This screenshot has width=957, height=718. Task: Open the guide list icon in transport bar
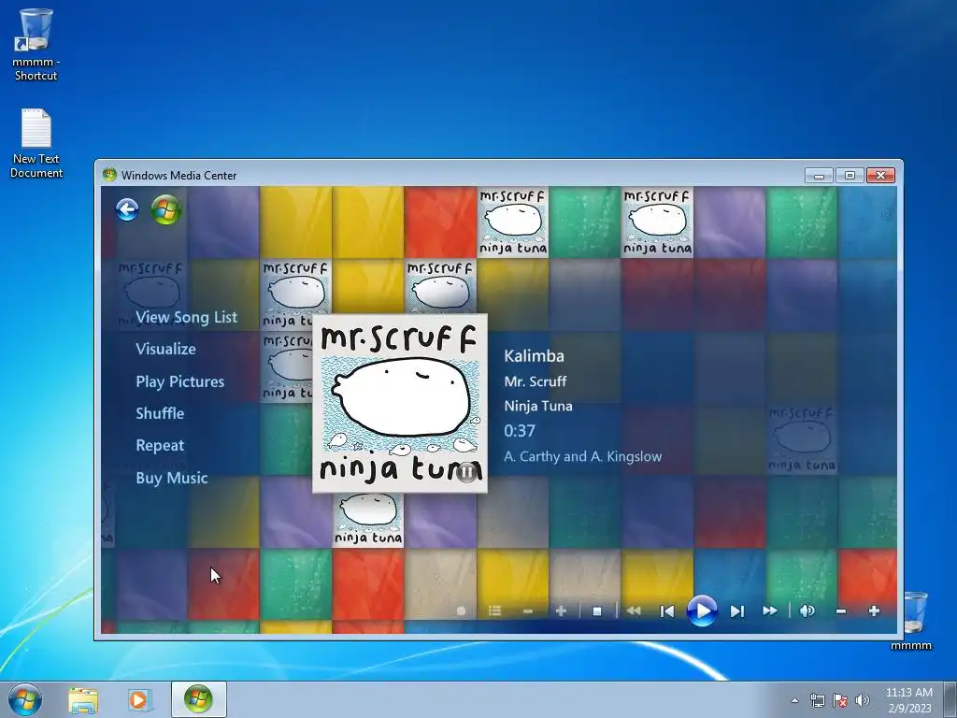494,610
